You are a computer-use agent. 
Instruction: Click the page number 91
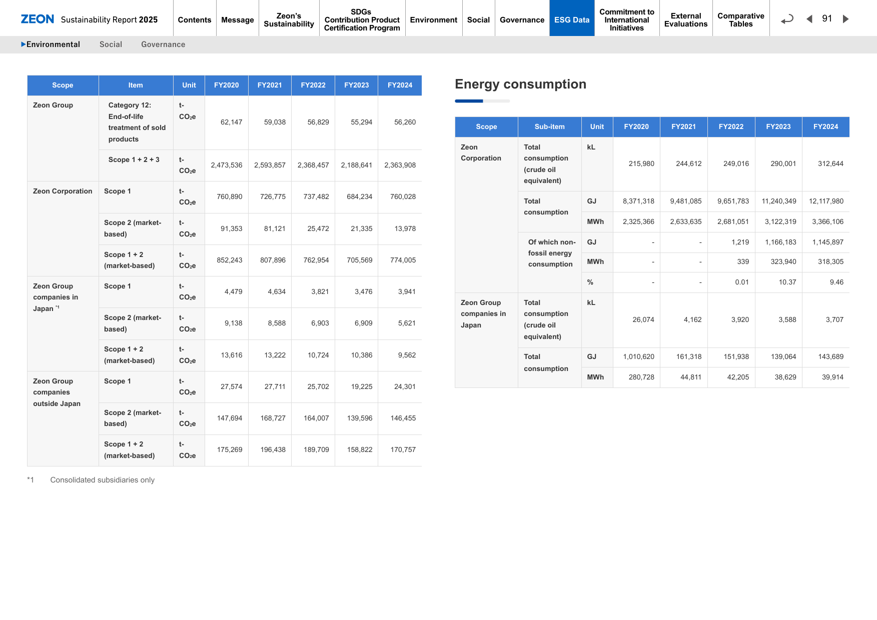pyautogui.click(x=827, y=18)
